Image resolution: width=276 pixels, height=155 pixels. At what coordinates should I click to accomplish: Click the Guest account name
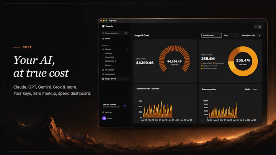point(109,118)
